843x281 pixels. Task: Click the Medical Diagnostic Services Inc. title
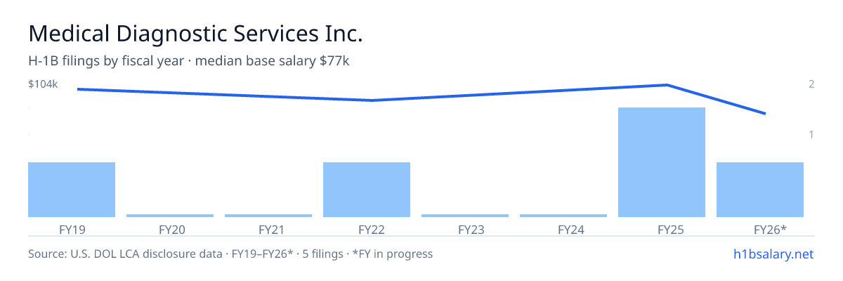(195, 33)
